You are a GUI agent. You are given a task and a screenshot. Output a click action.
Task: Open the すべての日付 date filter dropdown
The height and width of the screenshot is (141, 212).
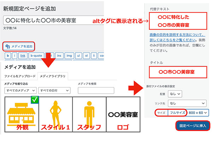(x=52, y=91)
